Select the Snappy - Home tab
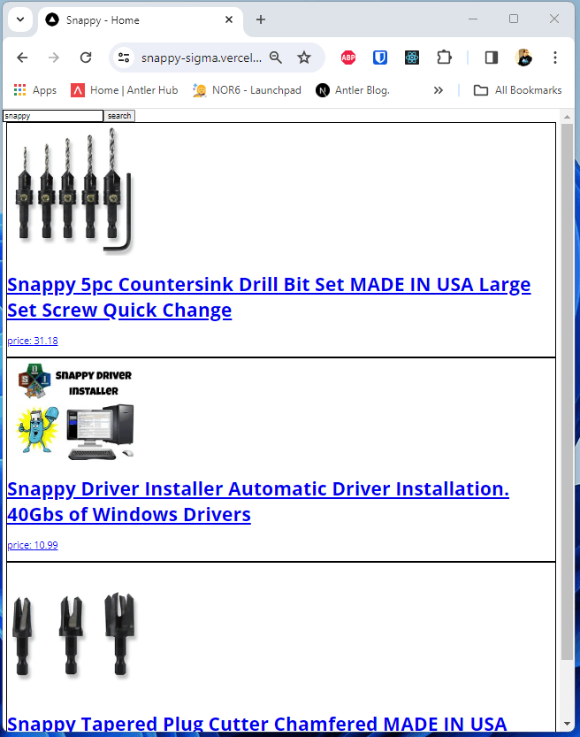 pos(140,20)
